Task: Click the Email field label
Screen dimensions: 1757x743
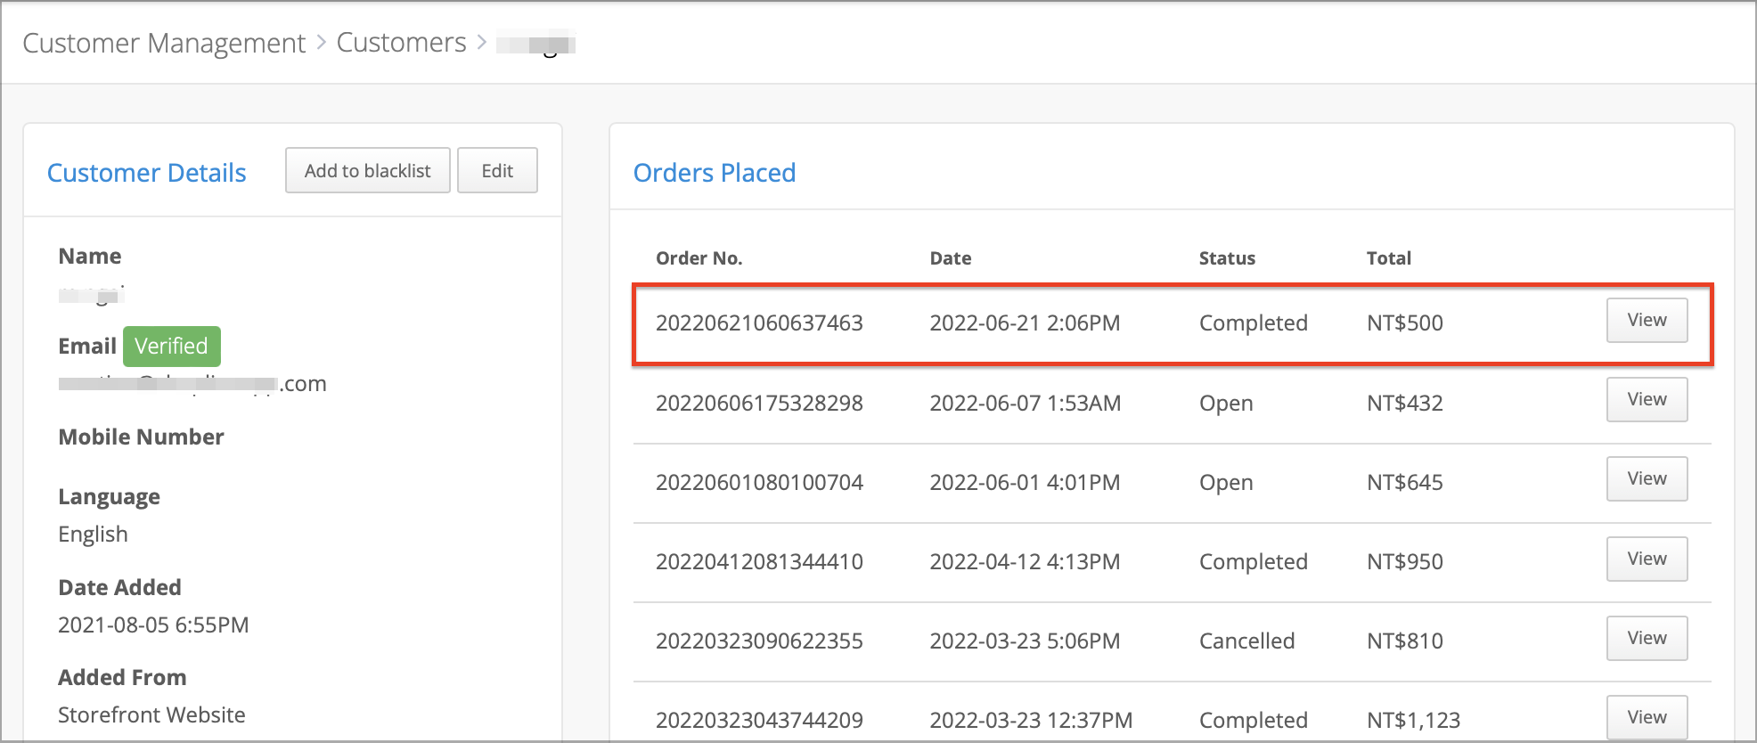Action: click(87, 346)
